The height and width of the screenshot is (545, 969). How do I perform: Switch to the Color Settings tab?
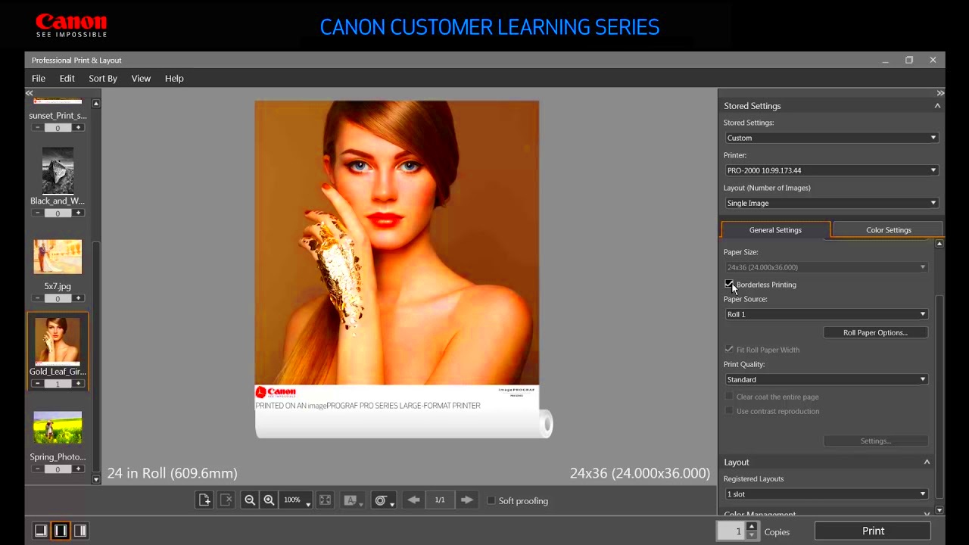[x=888, y=229]
